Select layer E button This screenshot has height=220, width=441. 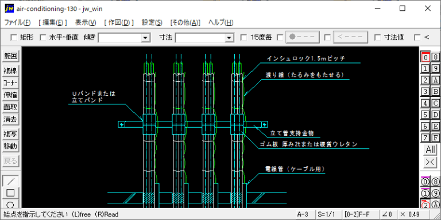point(435,126)
